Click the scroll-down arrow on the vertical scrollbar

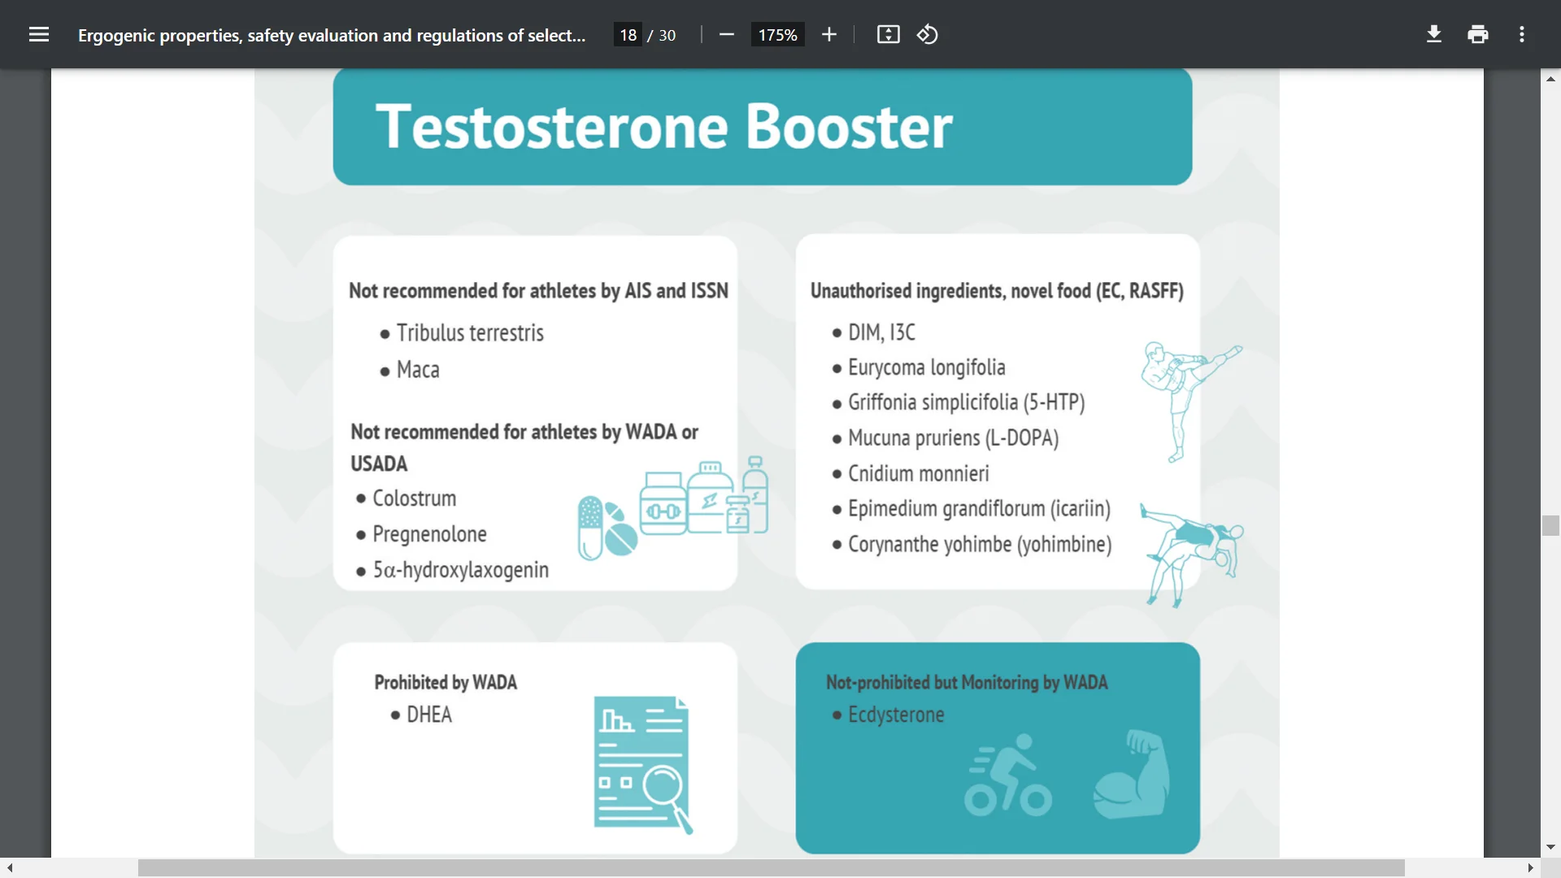click(x=1551, y=845)
